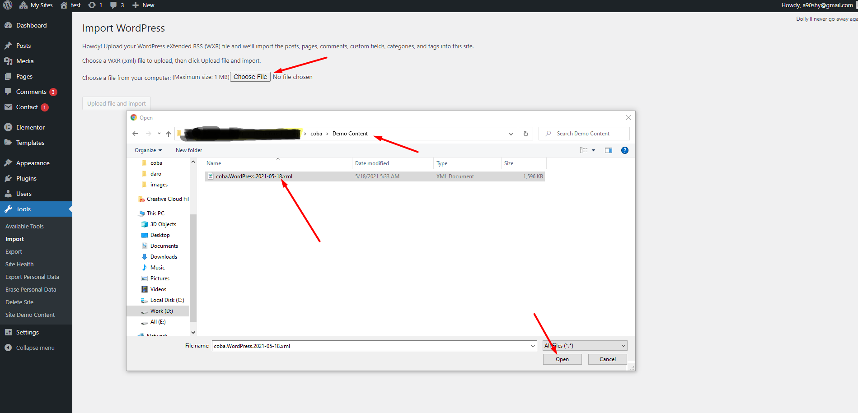Click the Choose File button
Viewport: 858px width, 413px height.
(x=250, y=77)
